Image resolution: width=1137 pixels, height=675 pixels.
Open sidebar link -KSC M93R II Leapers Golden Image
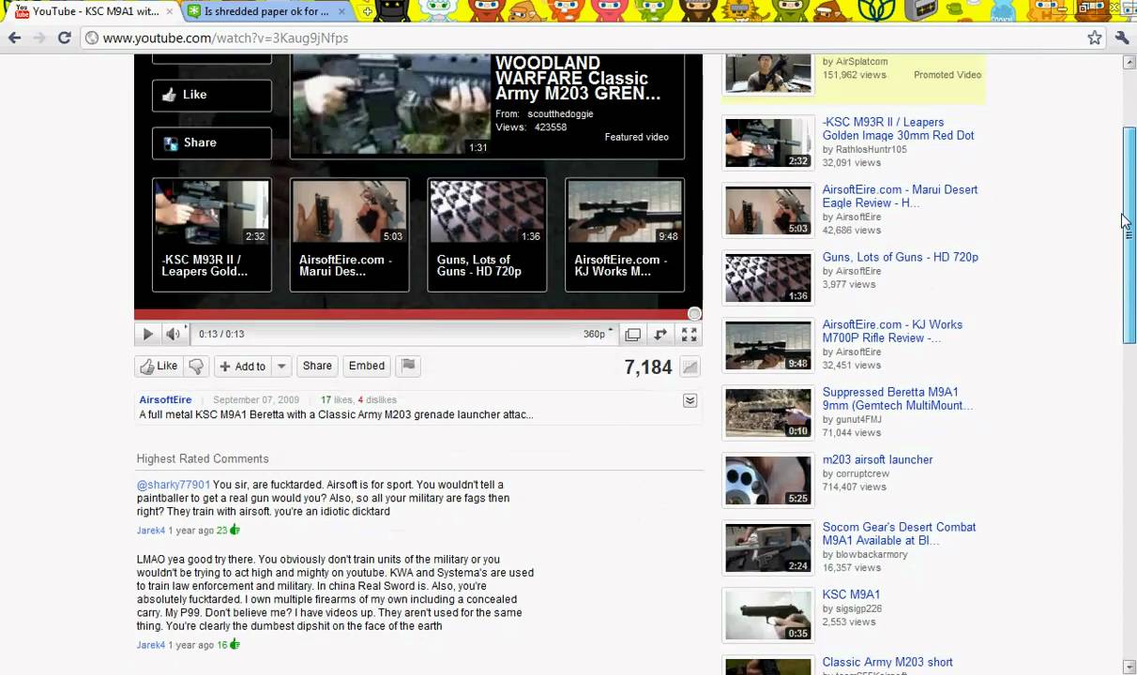point(898,128)
